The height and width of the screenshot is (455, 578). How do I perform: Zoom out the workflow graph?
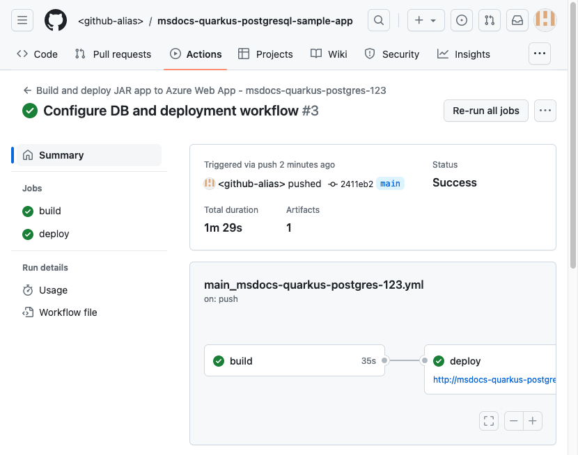coord(514,421)
